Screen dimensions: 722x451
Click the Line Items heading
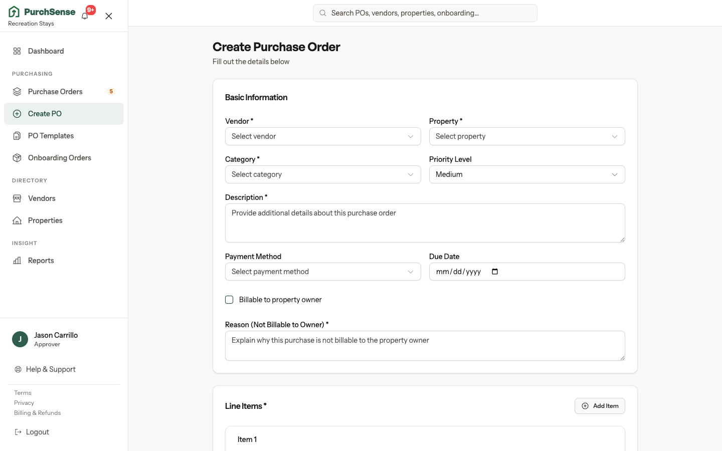[246, 406]
